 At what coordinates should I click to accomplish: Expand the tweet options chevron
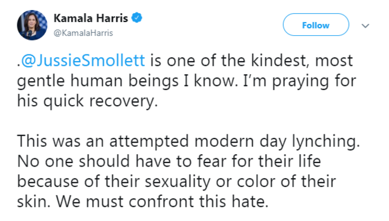365,26
